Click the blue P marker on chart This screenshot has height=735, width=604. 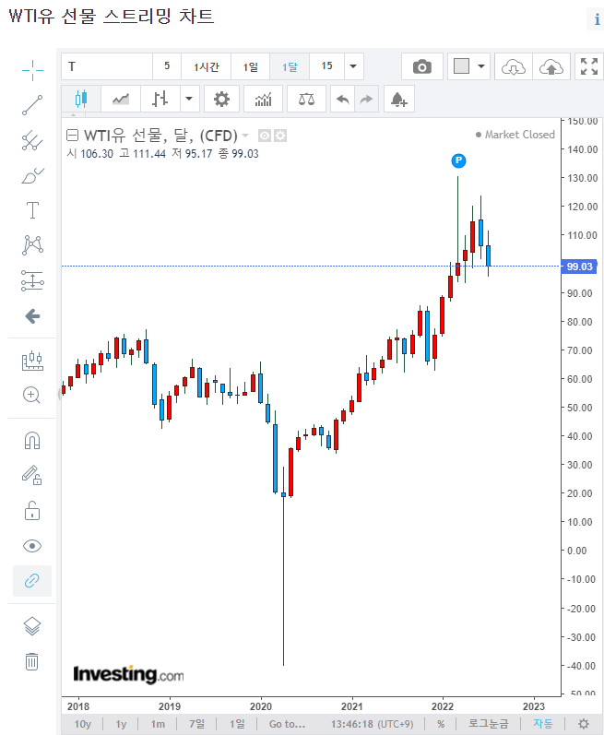click(x=458, y=160)
